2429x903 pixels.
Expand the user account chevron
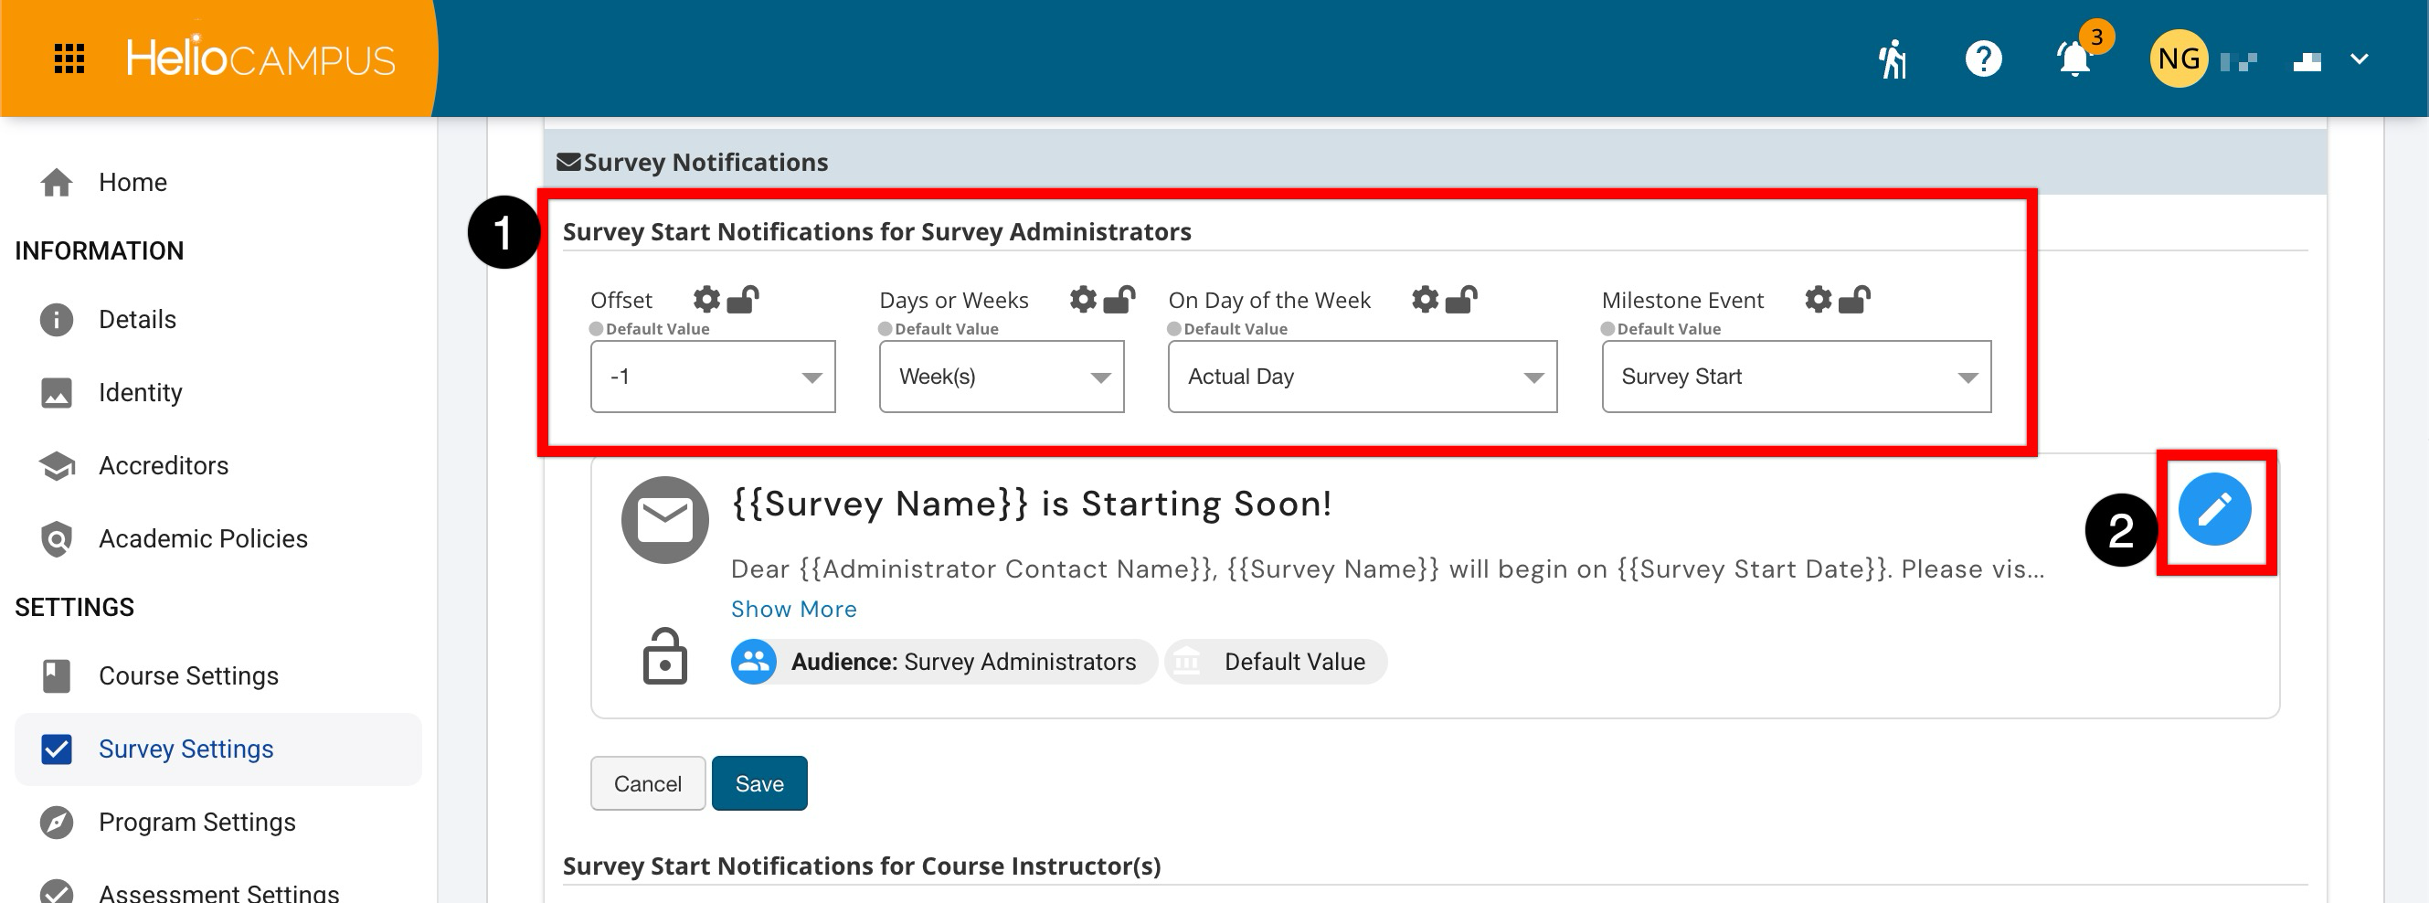pyautogui.click(x=2359, y=58)
